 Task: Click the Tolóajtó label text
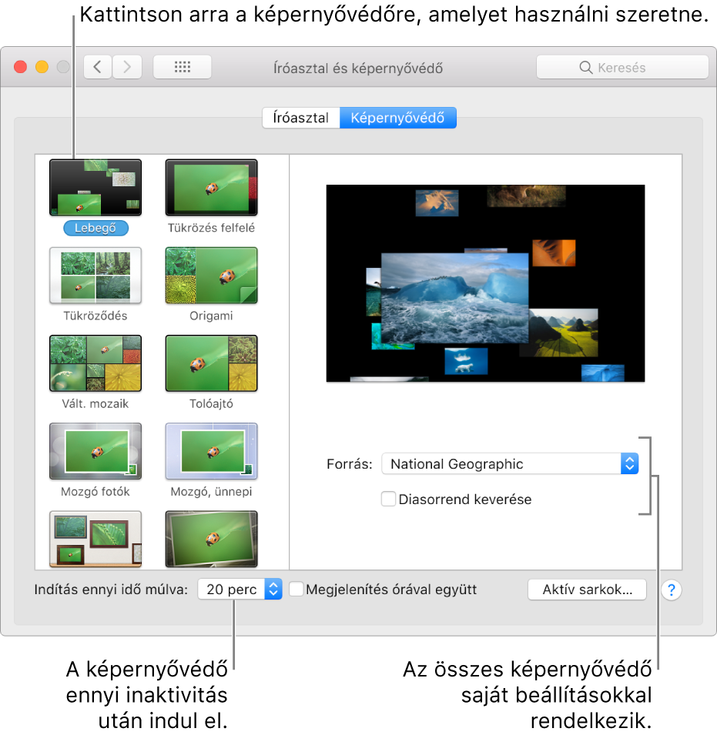(211, 403)
